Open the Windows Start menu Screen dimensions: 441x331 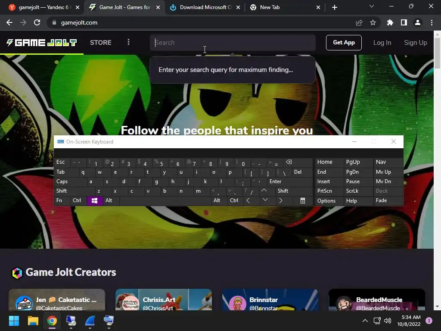14,321
